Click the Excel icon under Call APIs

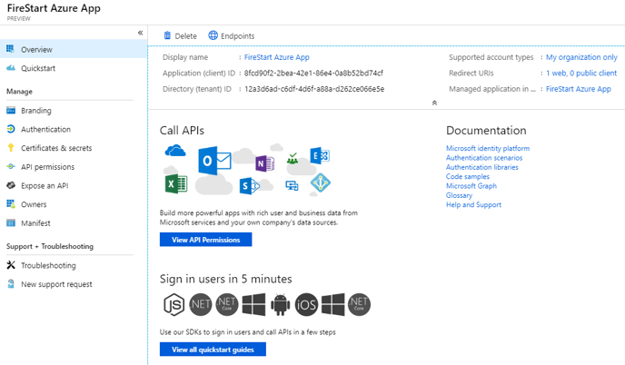point(176,184)
